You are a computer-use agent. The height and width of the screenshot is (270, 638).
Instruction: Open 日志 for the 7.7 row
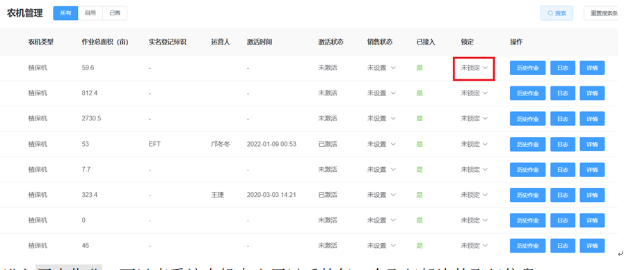tap(563, 169)
